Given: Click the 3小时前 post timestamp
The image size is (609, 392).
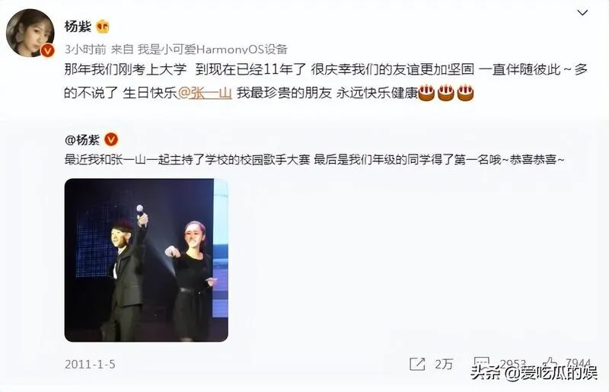Looking at the screenshot, I should point(85,49).
